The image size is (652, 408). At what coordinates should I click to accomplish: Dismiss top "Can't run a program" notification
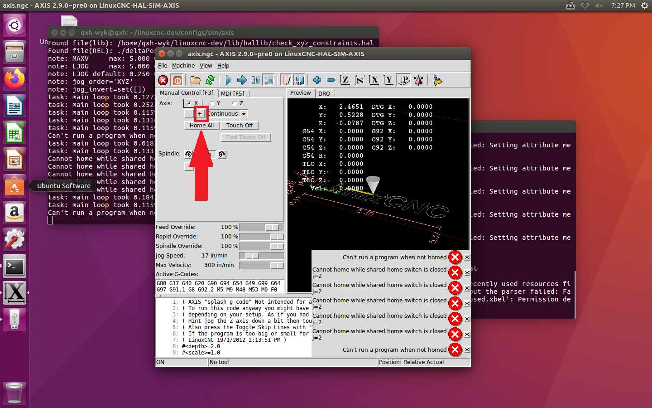[x=467, y=257]
